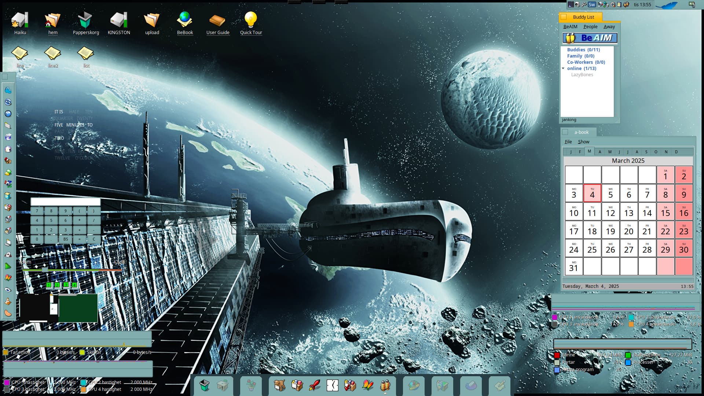The width and height of the screenshot is (704, 396).
Task: Click calculator digit 7 key
Action: click(37, 211)
